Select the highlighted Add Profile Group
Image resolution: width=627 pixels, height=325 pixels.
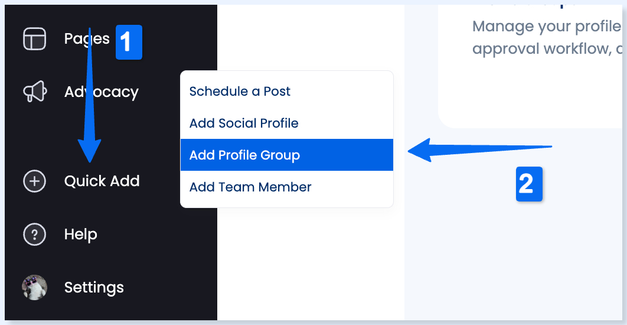pos(287,155)
